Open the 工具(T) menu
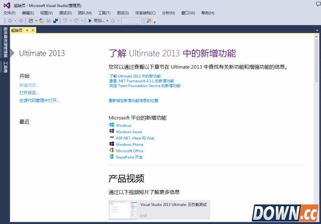The width and height of the screenshot is (321, 224). (x=104, y=13)
